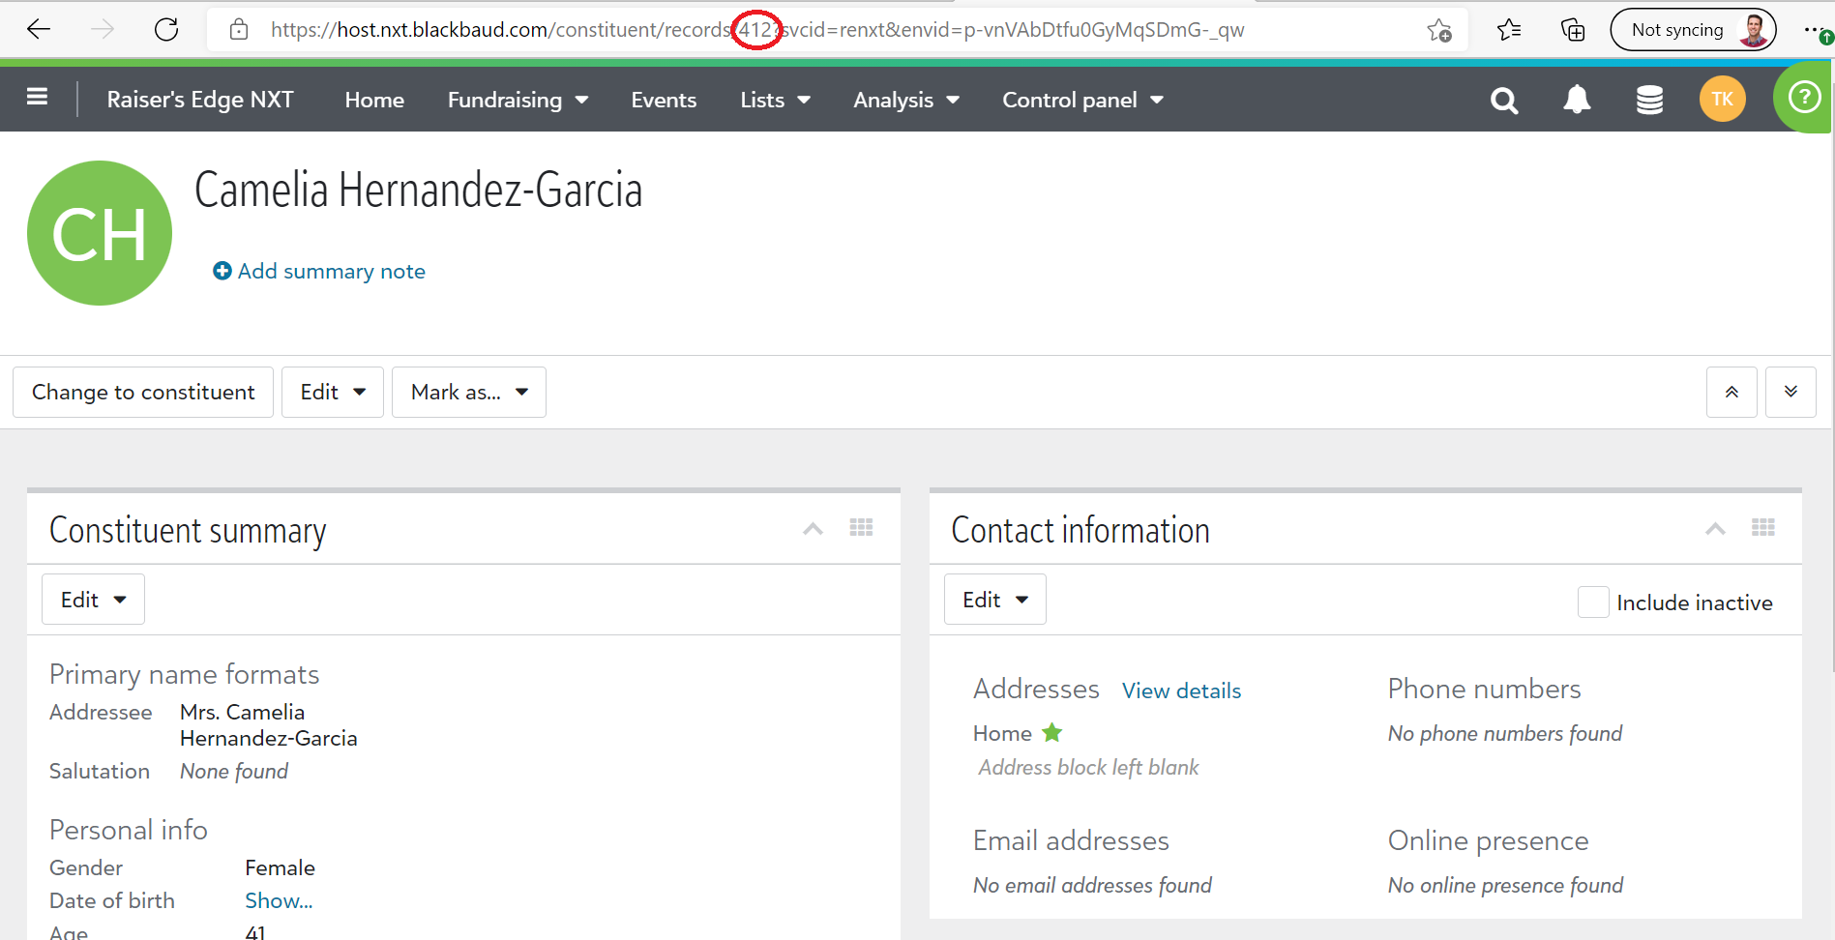Open search with the magnifier icon
The height and width of the screenshot is (940, 1835).
click(x=1504, y=100)
